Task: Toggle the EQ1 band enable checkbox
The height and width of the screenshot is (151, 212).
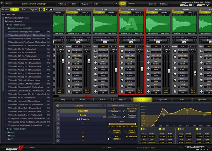Action: pos(142,129)
